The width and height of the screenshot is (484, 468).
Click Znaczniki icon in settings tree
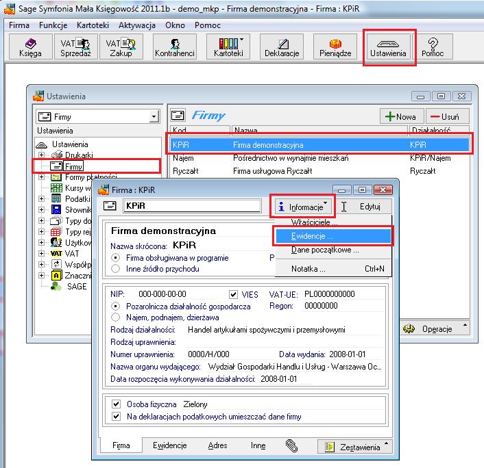point(56,275)
